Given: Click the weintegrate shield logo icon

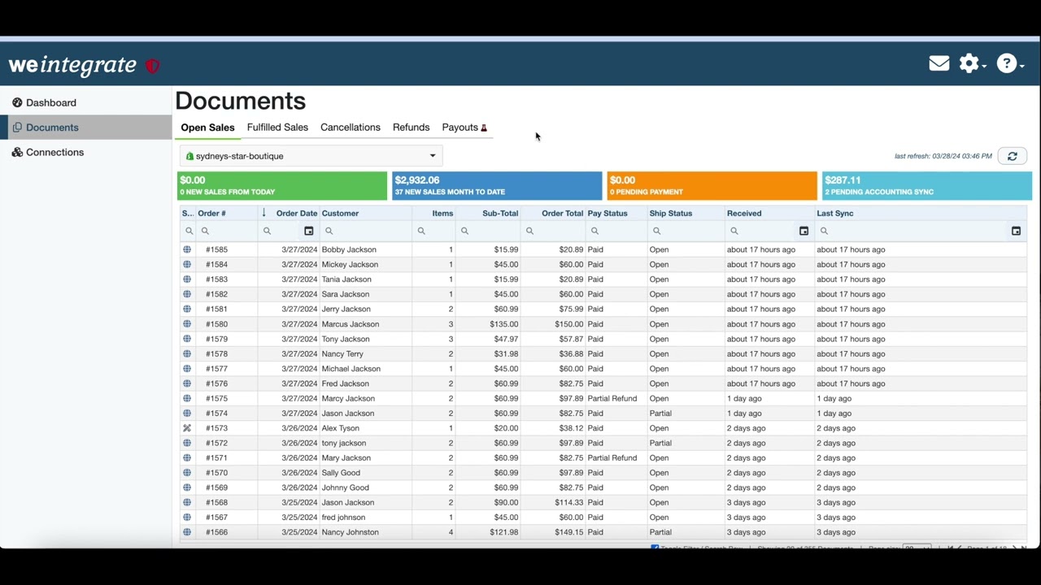Looking at the screenshot, I should pos(152,66).
